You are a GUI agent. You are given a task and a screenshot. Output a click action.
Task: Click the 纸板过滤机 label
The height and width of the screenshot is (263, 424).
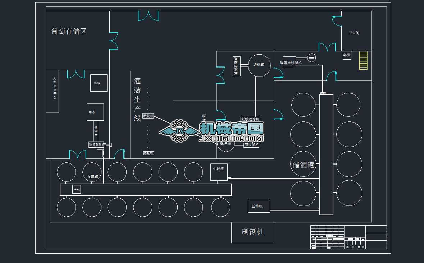pos(250,119)
